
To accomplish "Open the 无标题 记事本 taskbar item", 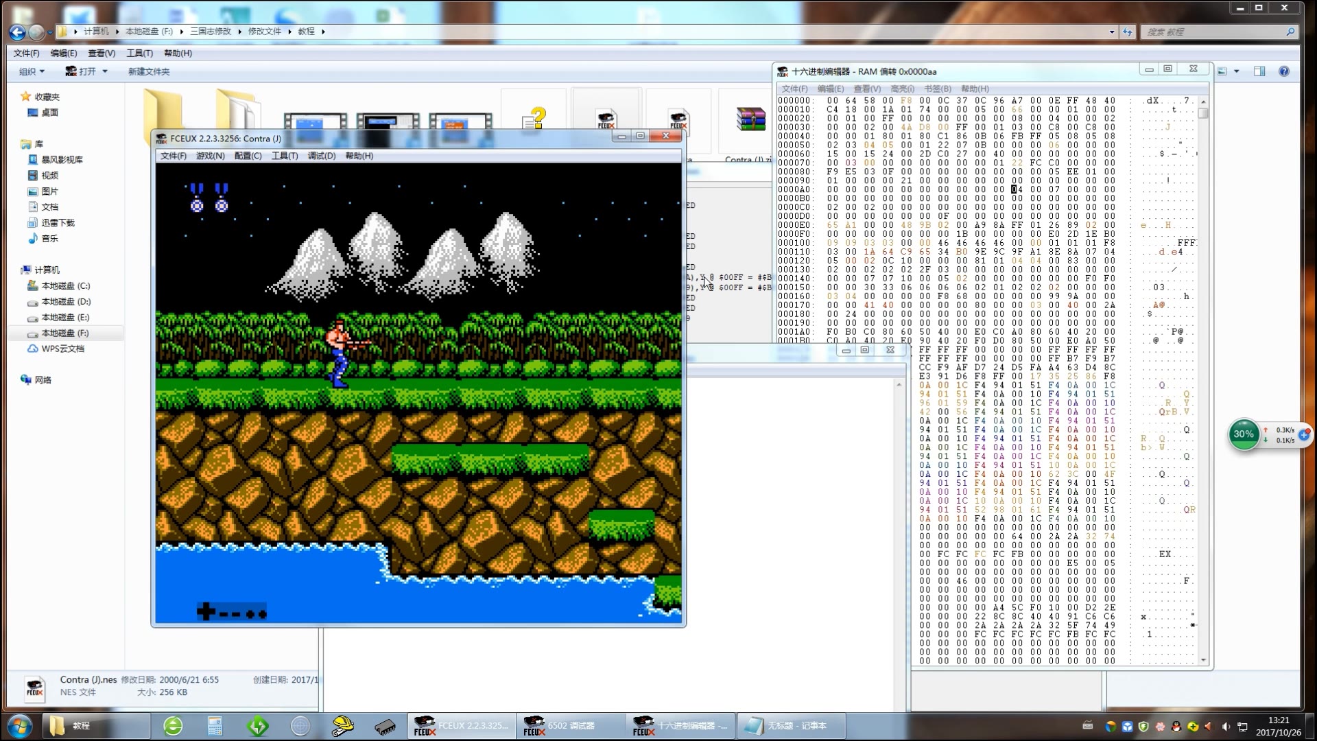I will (790, 725).
